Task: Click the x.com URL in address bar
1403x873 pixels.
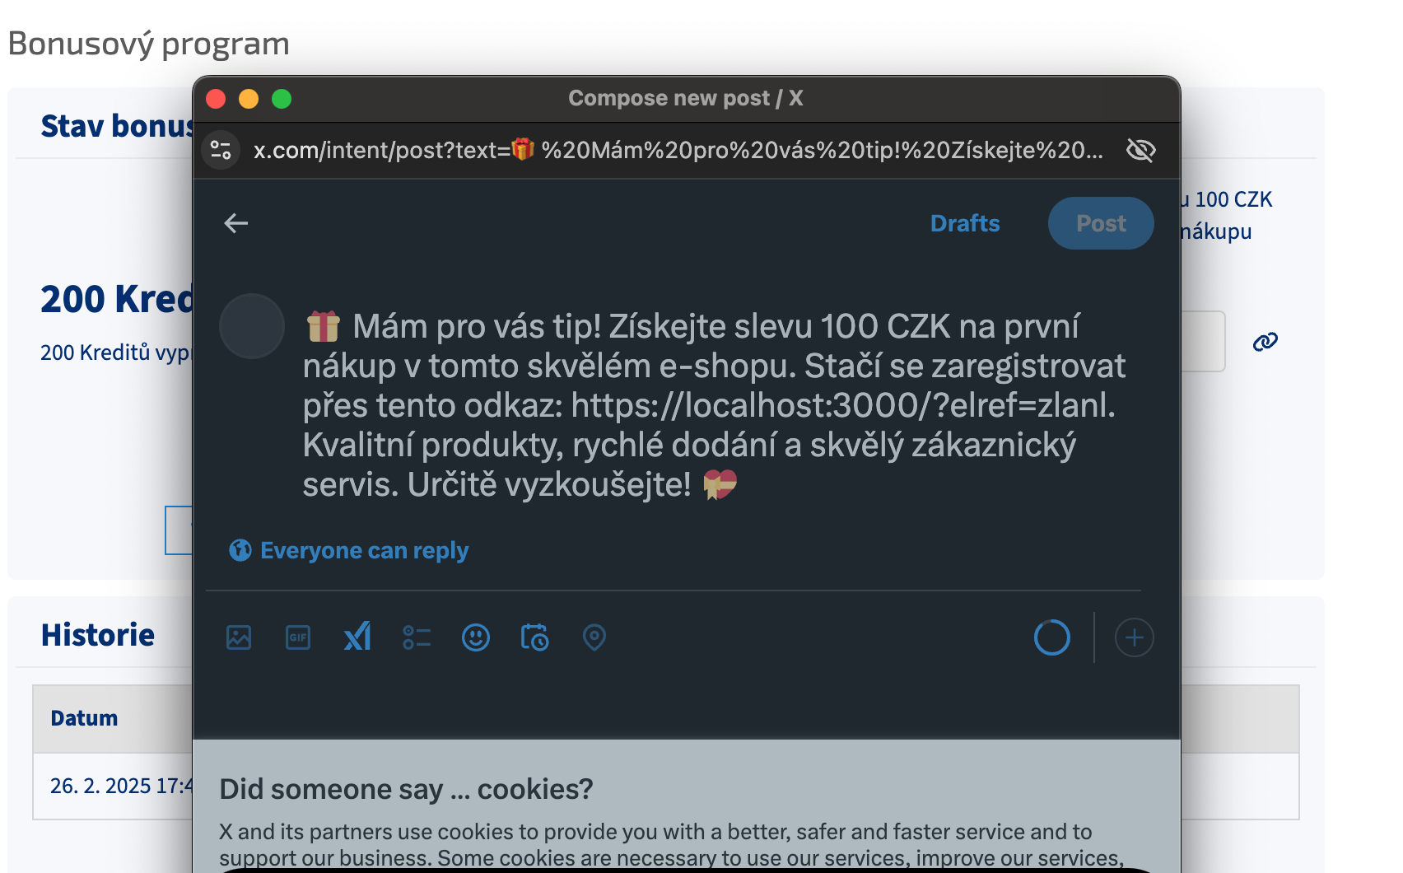Action: [677, 150]
